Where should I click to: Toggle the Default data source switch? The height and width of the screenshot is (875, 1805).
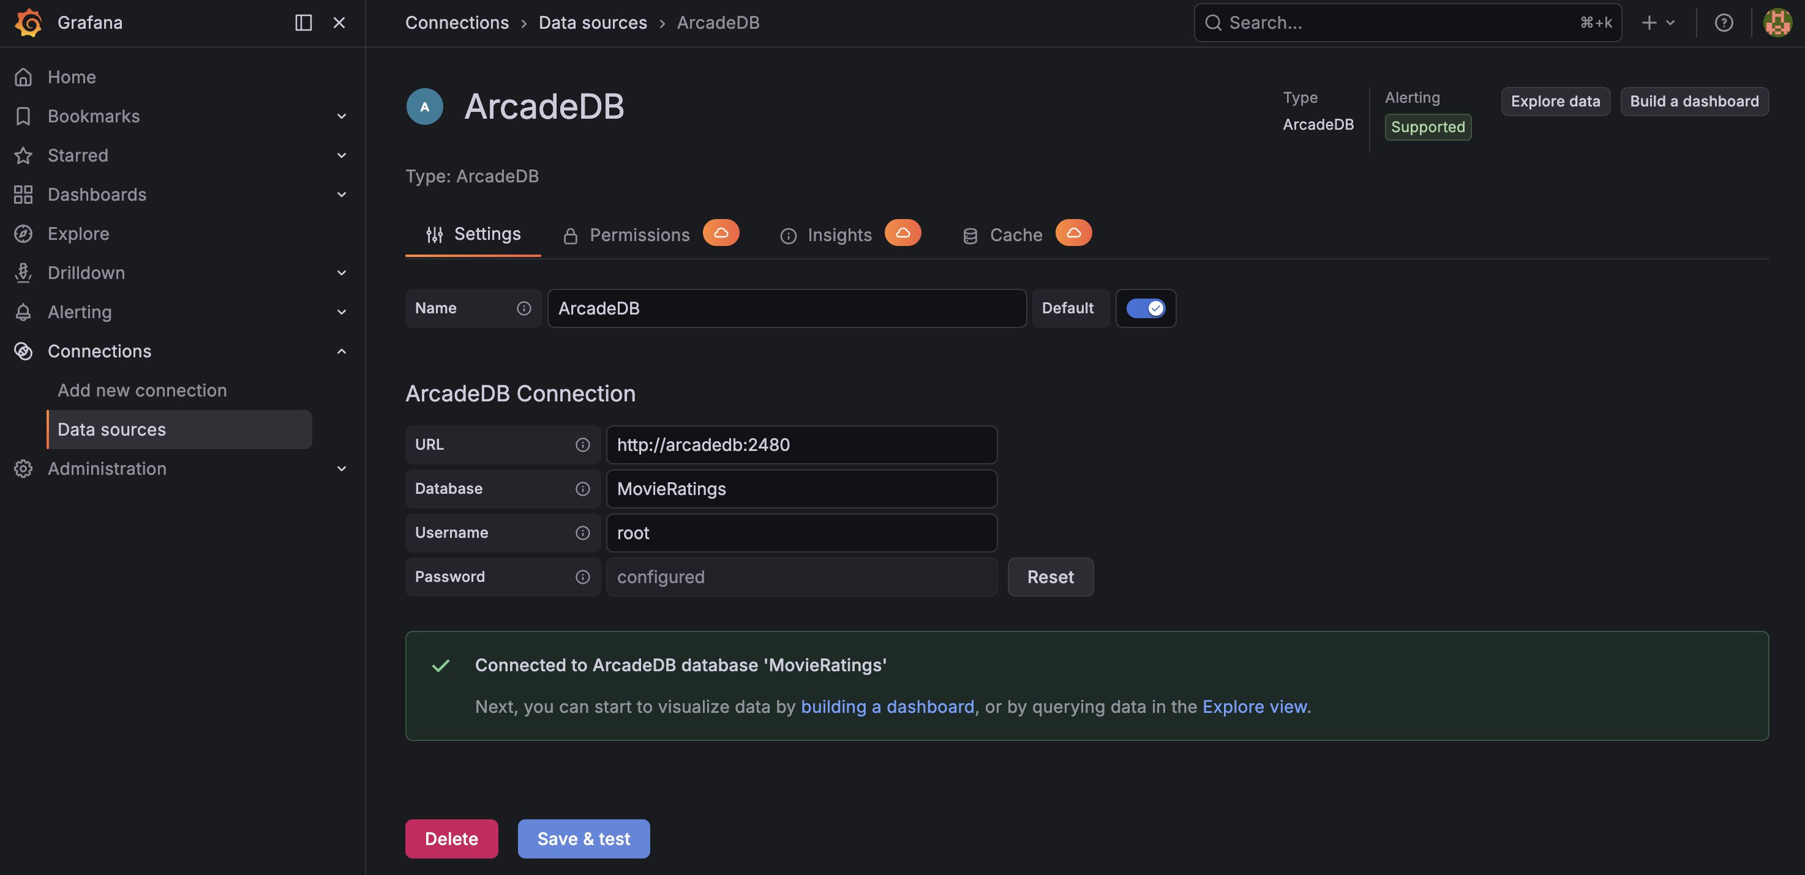click(1146, 308)
